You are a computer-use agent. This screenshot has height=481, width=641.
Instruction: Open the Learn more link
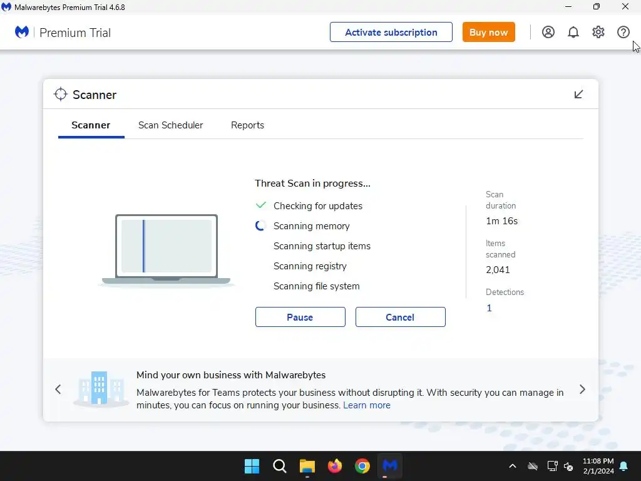point(367,405)
